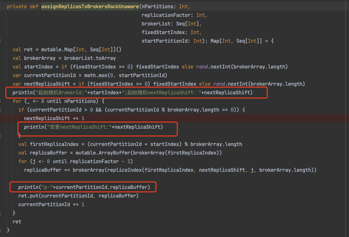Click the 'val ret = mutable.Map' line
The height and width of the screenshot is (237, 349).
(67, 49)
